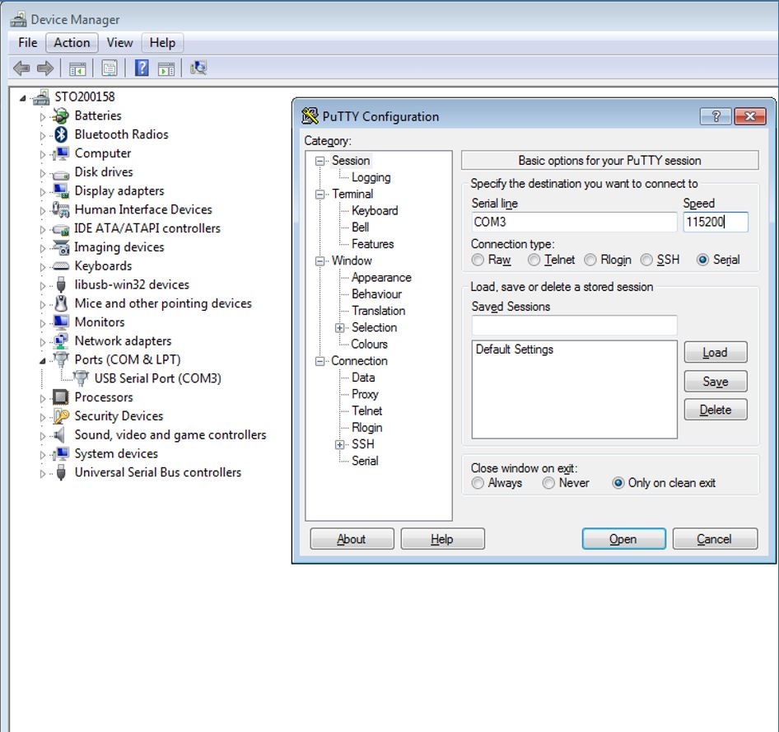Expand System devices in Device Manager
This screenshot has width=779, height=732.
click(x=43, y=454)
